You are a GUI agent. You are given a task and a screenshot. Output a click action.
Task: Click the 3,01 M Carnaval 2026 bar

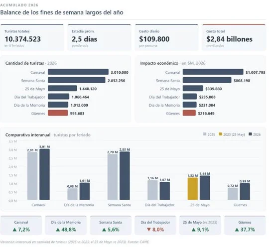point(45,174)
